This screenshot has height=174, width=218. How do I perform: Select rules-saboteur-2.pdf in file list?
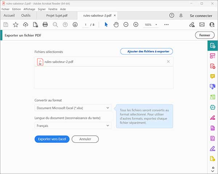coord(104,62)
